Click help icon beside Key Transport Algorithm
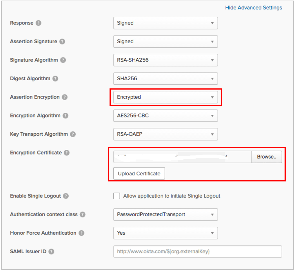 click(73, 134)
